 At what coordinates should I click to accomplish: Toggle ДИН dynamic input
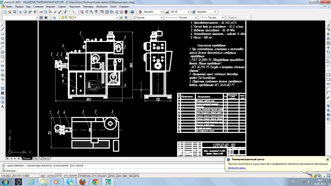coord(119,176)
